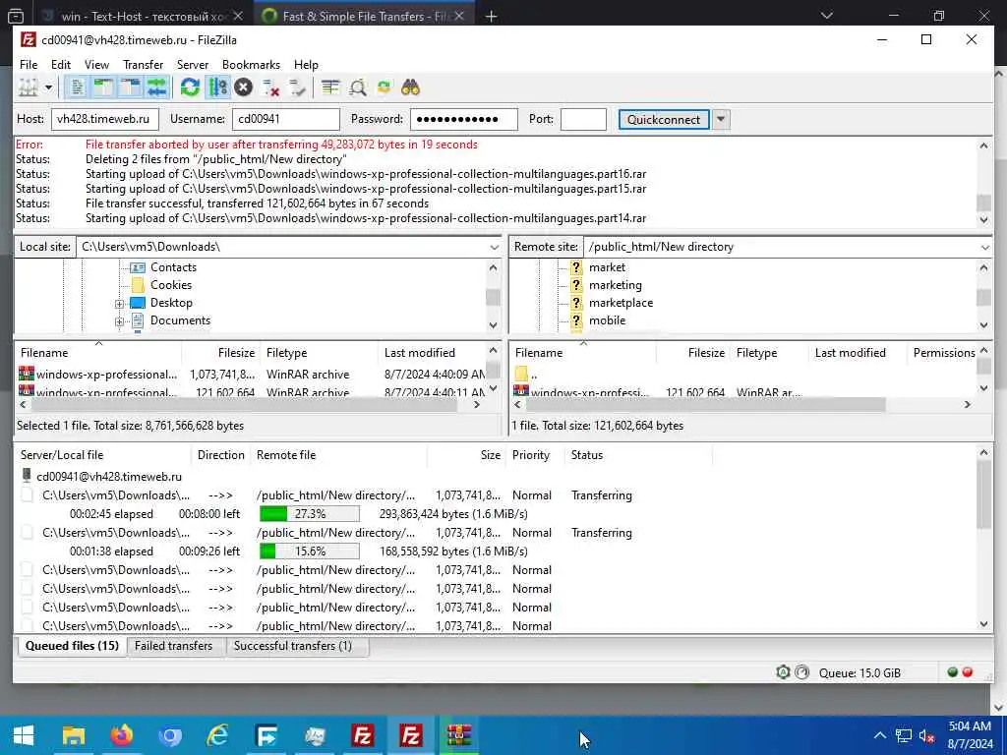Sort local files by Filesize column

[x=221, y=353]
